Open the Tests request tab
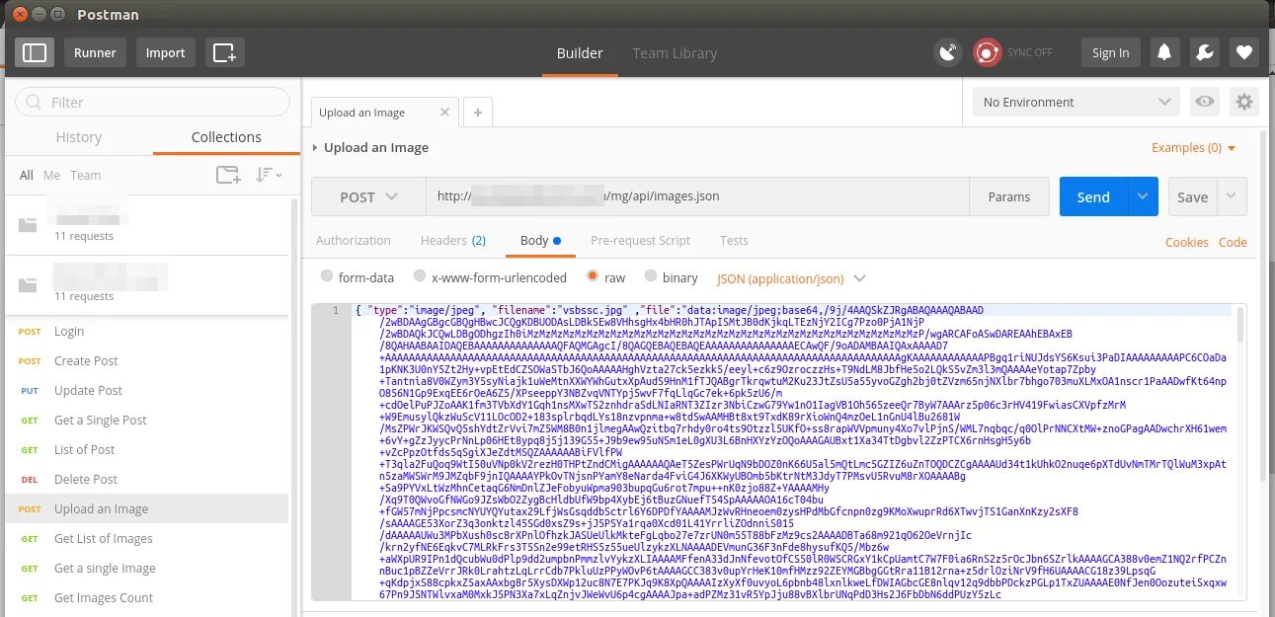 (734, 240)
